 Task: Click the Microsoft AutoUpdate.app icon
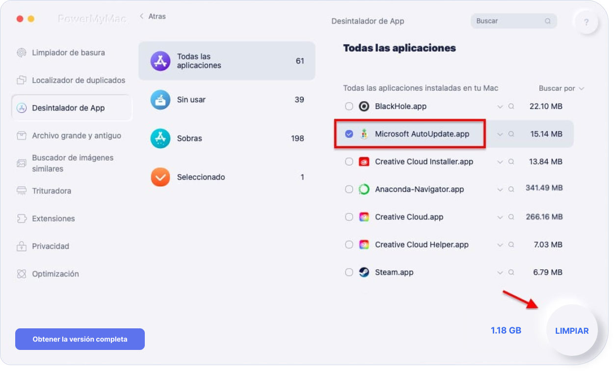pos(364,134)
